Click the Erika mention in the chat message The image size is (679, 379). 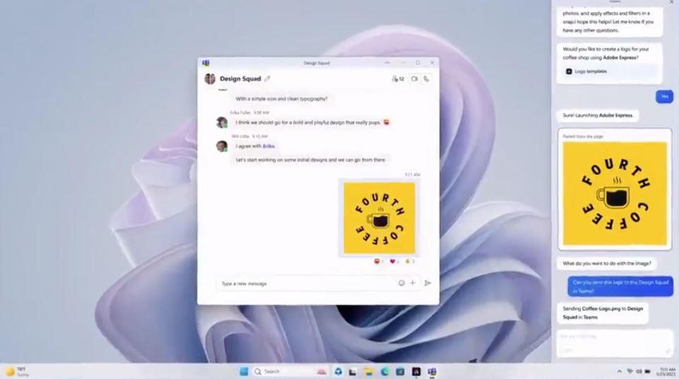tap(268, 146)
